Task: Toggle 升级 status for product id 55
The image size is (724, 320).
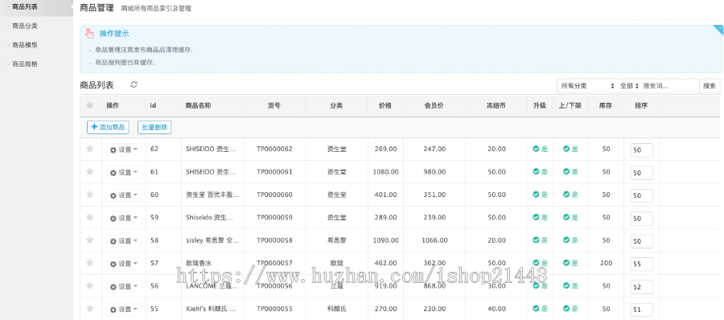Action: point(540,309)
